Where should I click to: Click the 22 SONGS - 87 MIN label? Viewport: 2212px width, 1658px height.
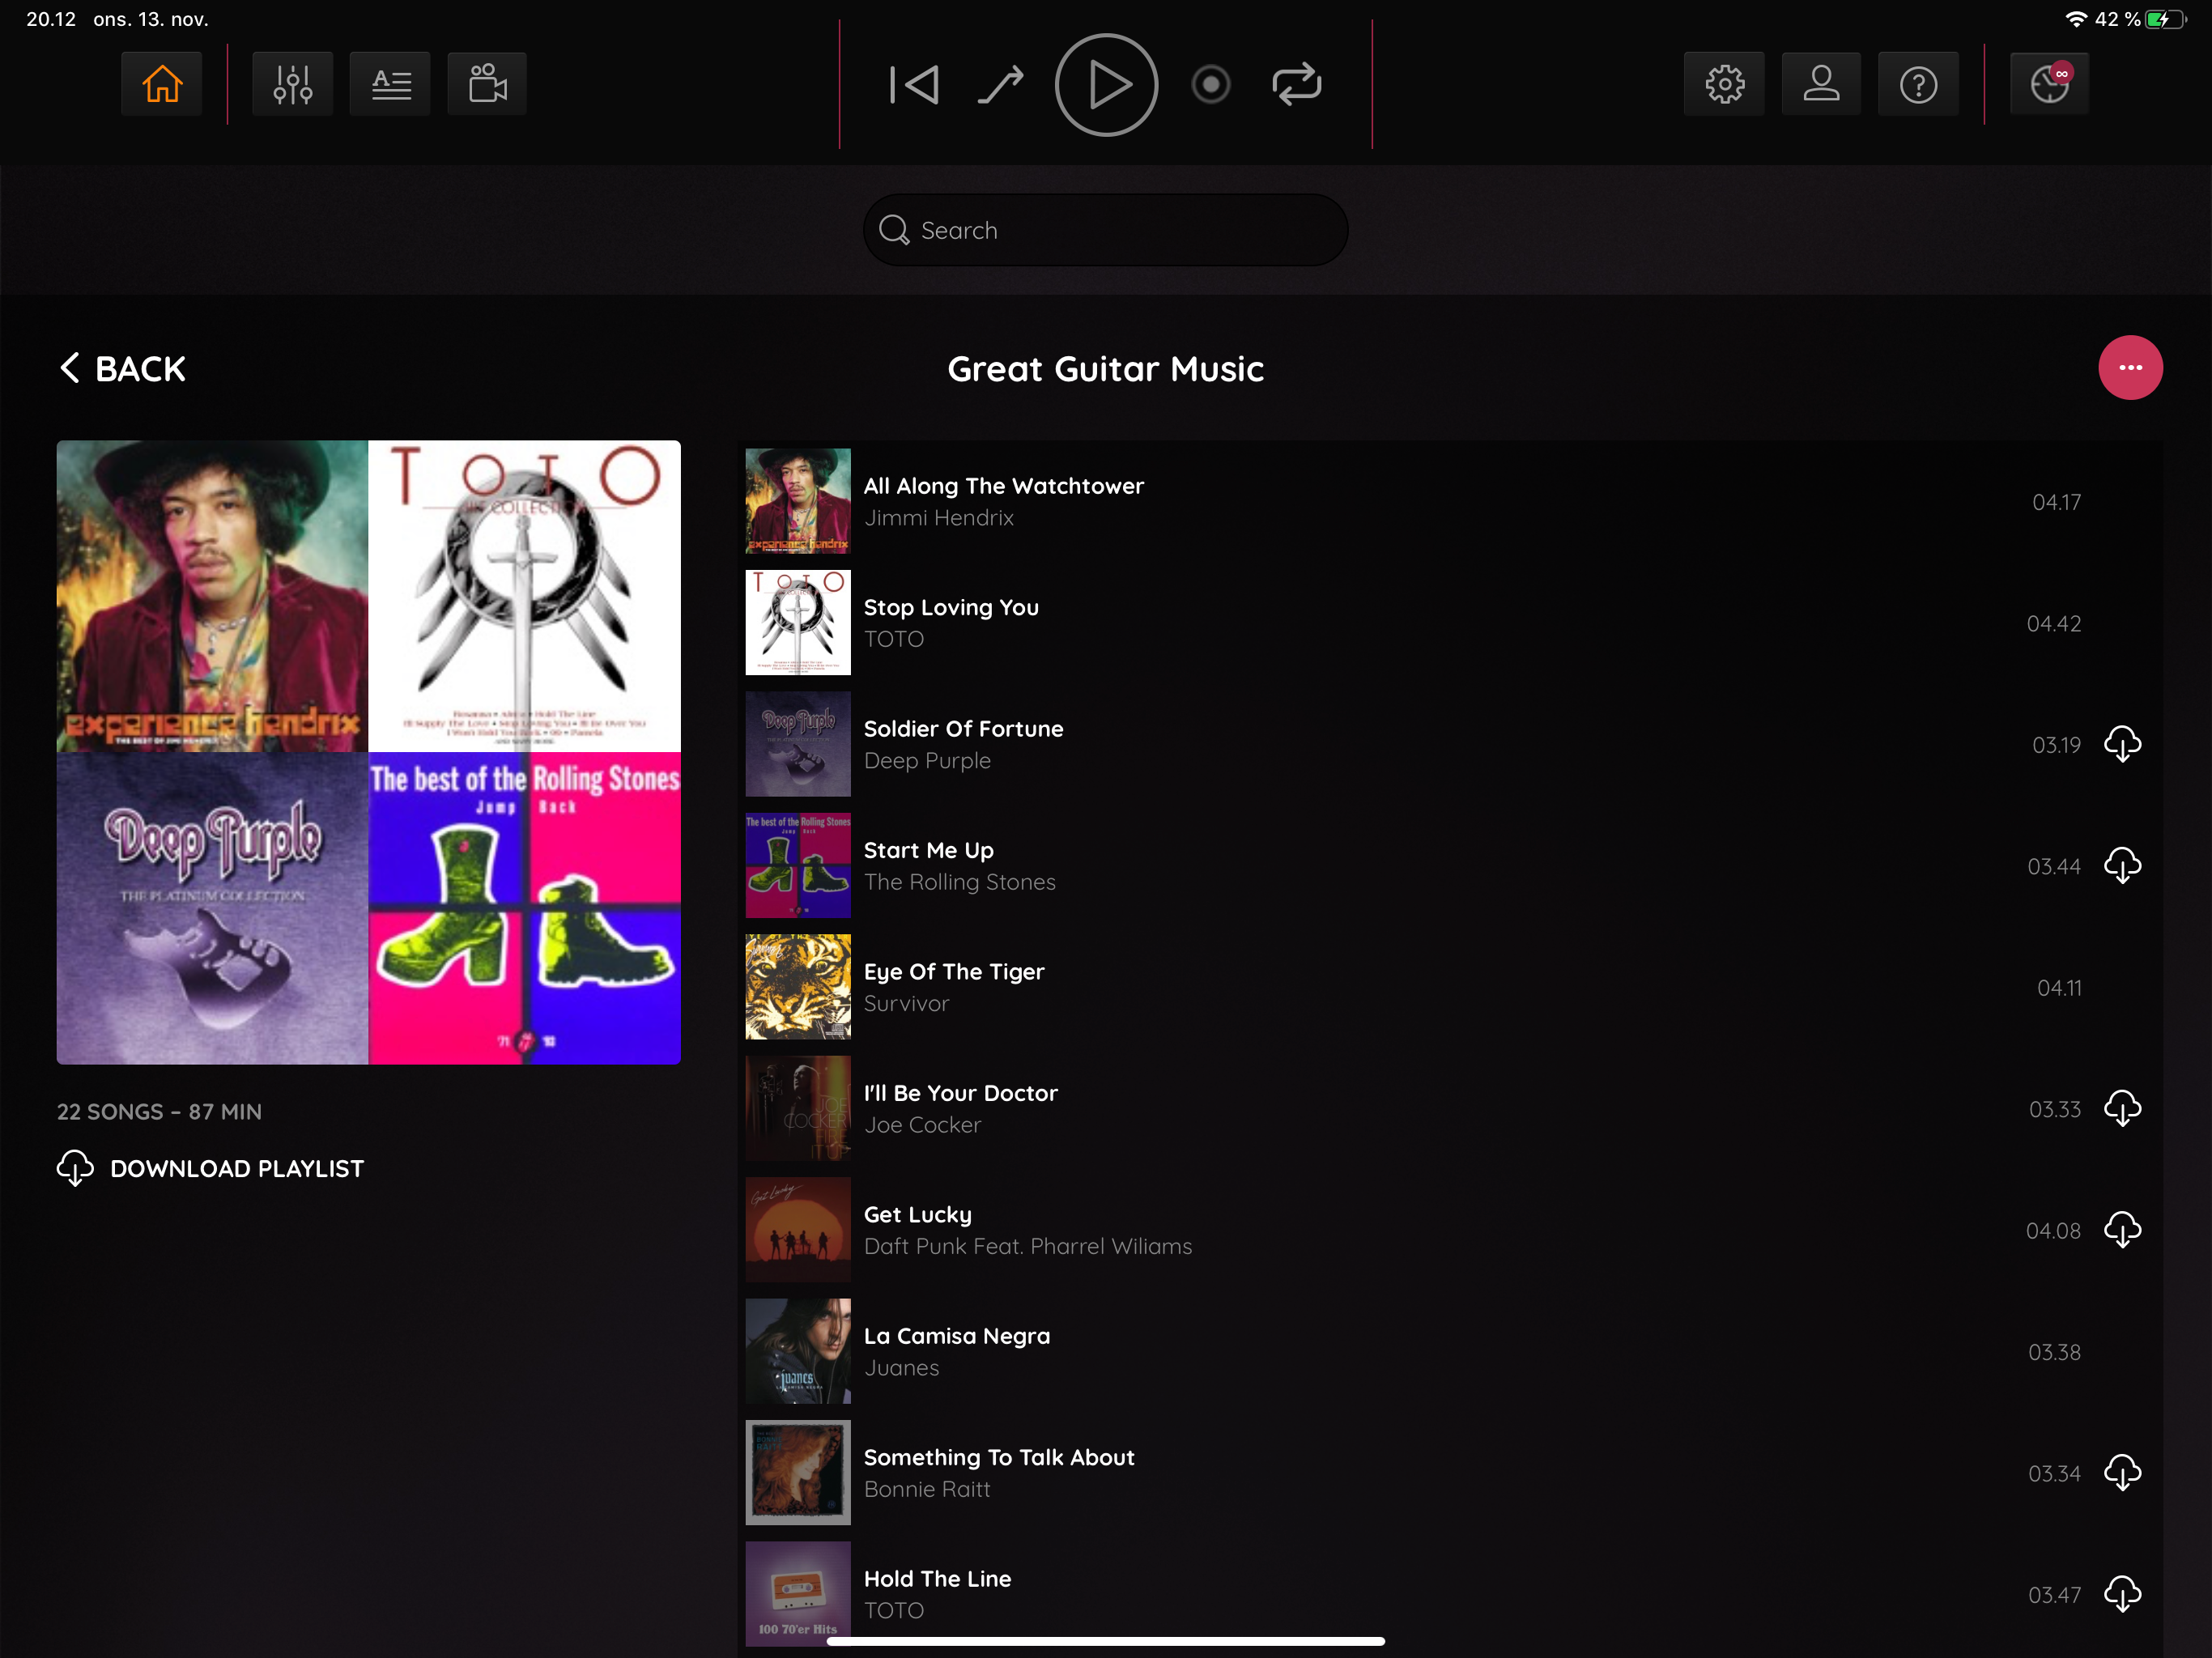tap(159, 1112)
